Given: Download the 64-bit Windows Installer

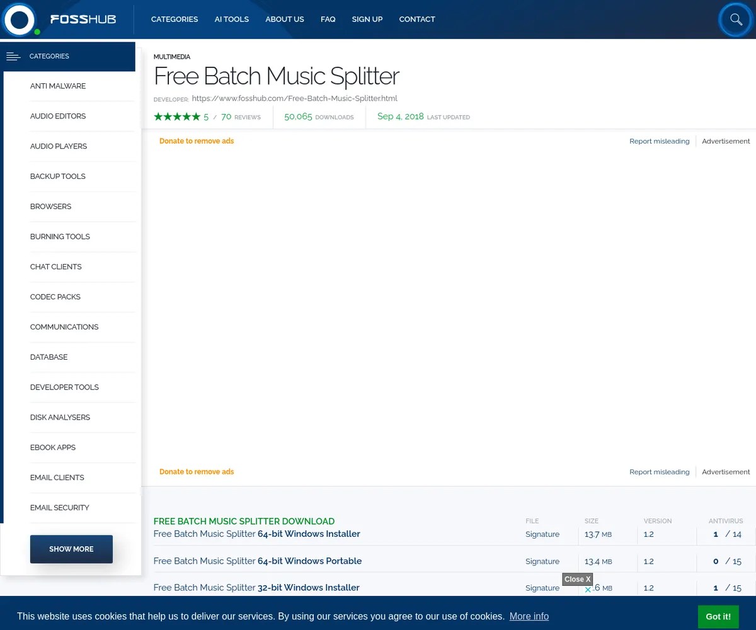Looking at the screenshot, I should (x=257, y=534).
